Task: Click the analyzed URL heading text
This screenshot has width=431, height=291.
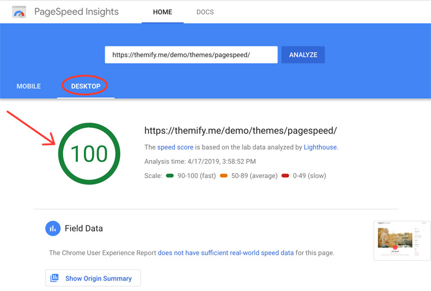Action: point(240,131)
